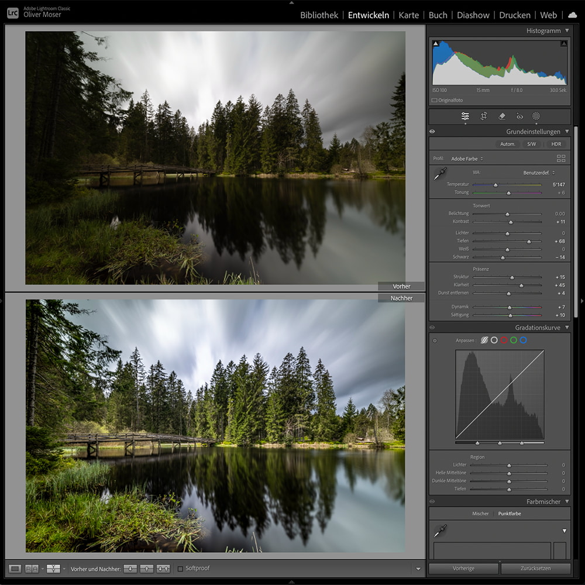The image size is (585, 585).
Task: Pick the point color eyedropper
Action: tap(441, 531)
